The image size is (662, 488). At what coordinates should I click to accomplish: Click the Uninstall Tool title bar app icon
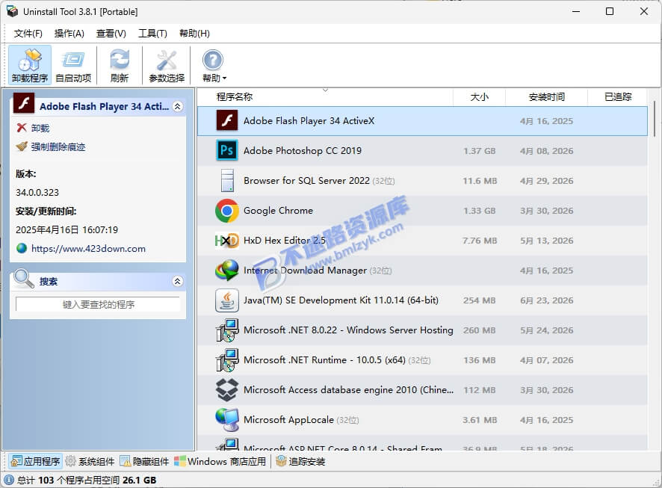[x=12, y=11]
